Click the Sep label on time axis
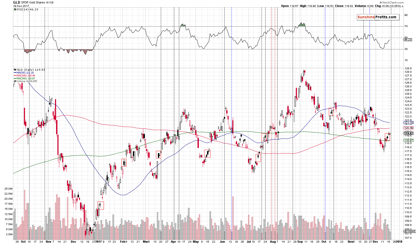This screenshot has width=416, height=244. pyautogui.click(x=300, y=242)
